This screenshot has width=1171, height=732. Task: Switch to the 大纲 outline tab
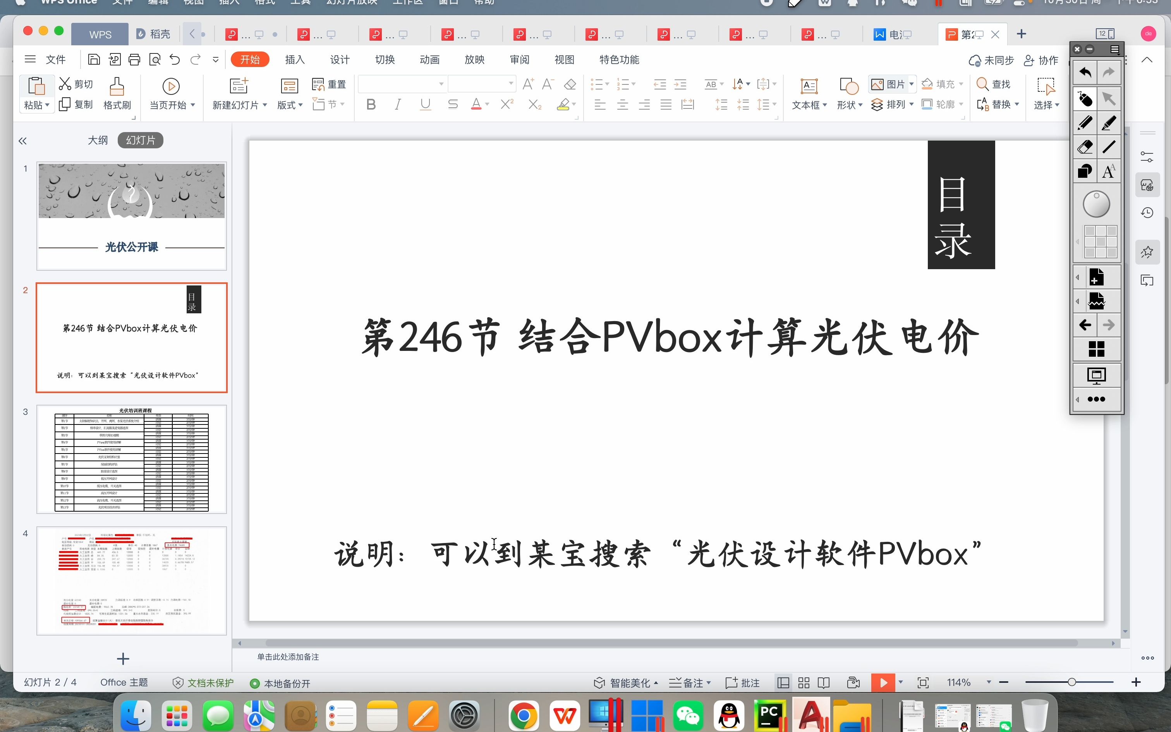coord(97,140)
